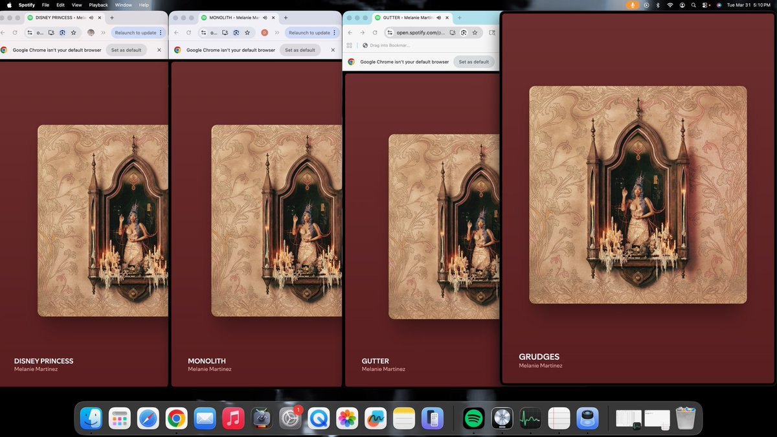
Task: Show hidden toolbar items in DISNEY PRINCESS window
Action: pos(103,32)
